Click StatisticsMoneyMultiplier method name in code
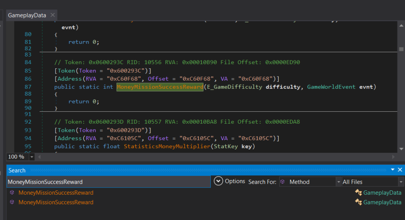 pos(167,147)
